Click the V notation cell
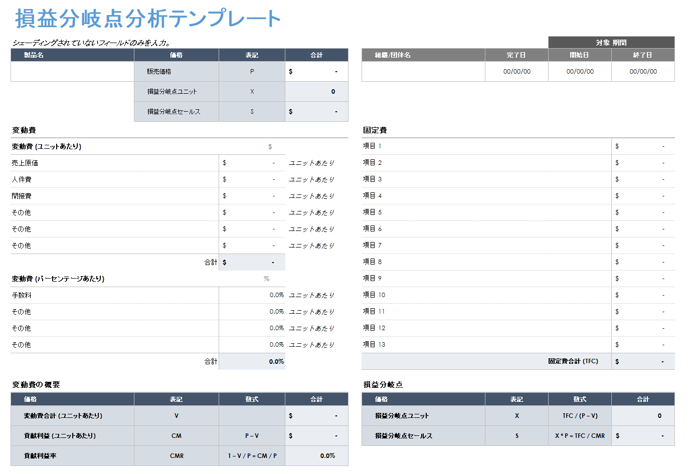Screen dimensions: 689x474 [177, 416]
